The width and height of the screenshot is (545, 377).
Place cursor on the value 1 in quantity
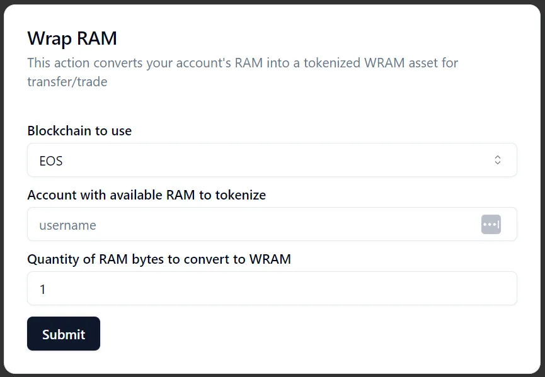point(42,289)
